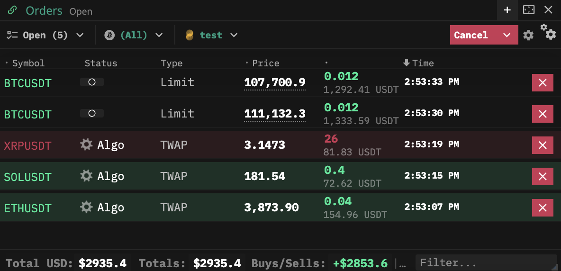The width and height of the screenshot is (561, 271).
Task: Sort orders by Time column header
Action: coord(418,63)
